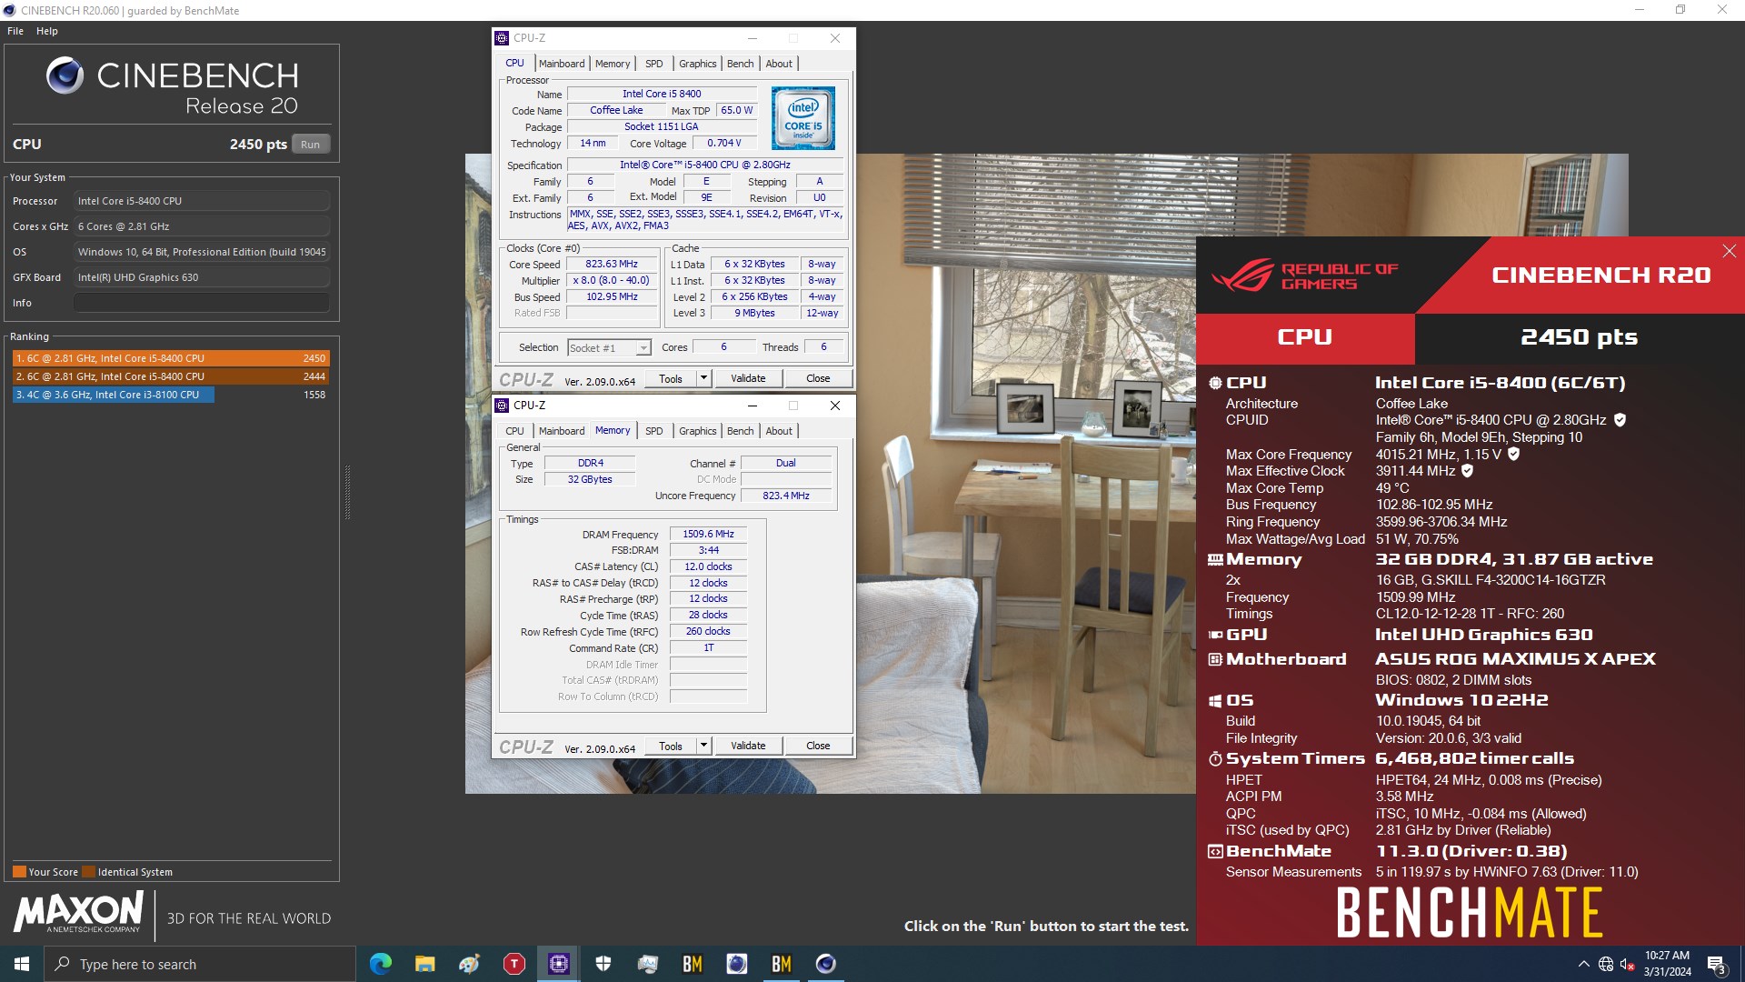Open the notification center icon
1745x982 pixels.
(x=1716, y=964)
